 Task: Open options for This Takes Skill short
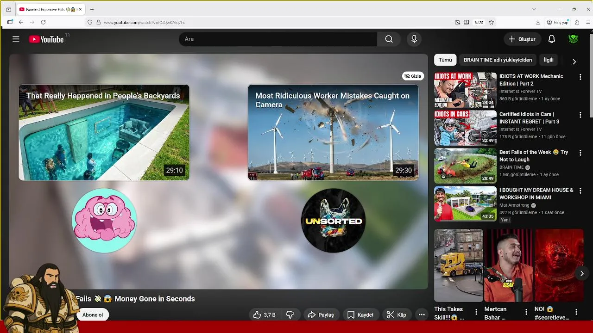476,312
